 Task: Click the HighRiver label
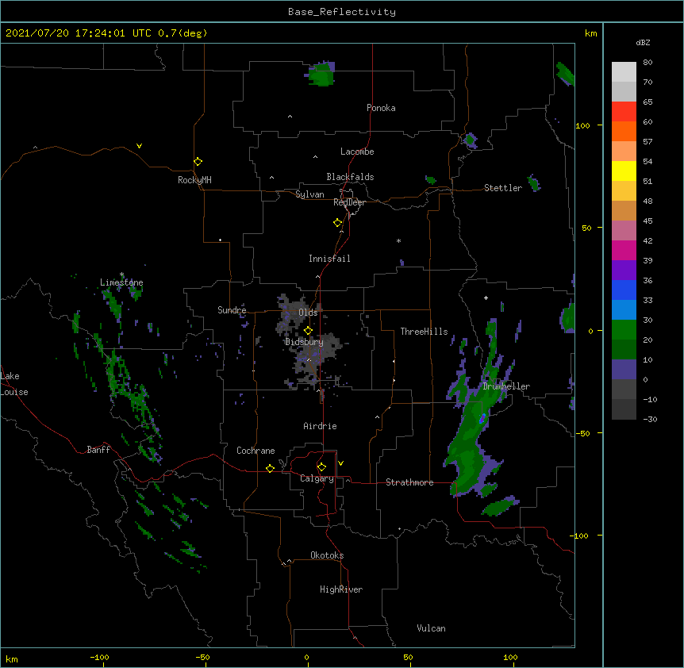(341, 589)
